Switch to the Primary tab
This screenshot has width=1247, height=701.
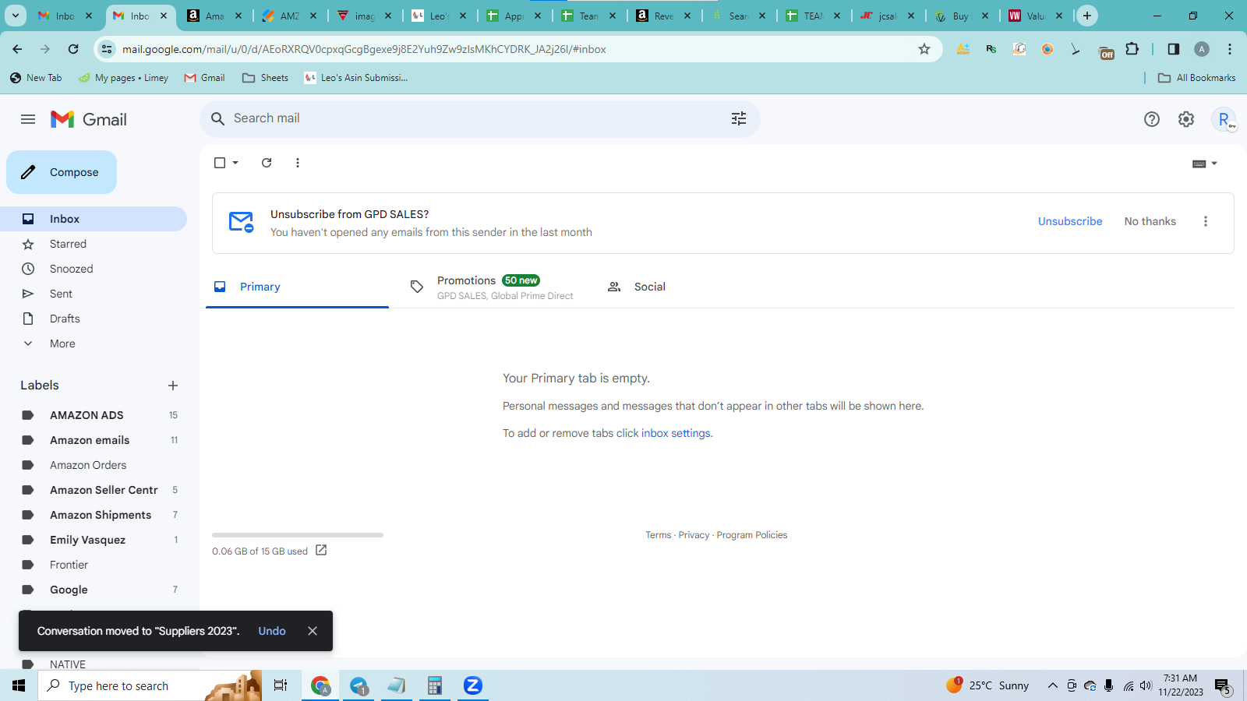coord(297,287)
